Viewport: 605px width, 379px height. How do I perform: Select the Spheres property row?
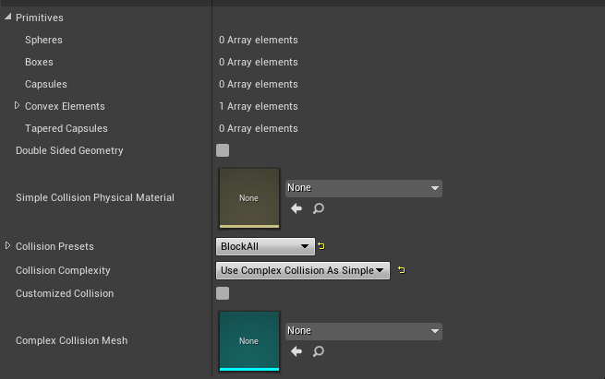[43, 40]
